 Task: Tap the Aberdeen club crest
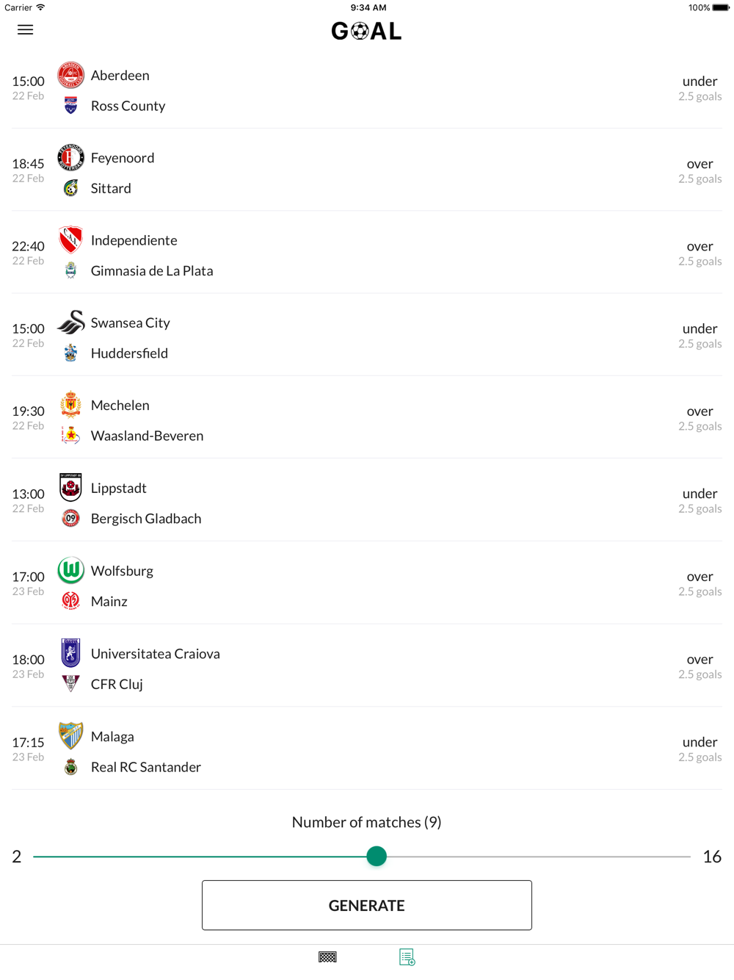click(x=70, y=75)
